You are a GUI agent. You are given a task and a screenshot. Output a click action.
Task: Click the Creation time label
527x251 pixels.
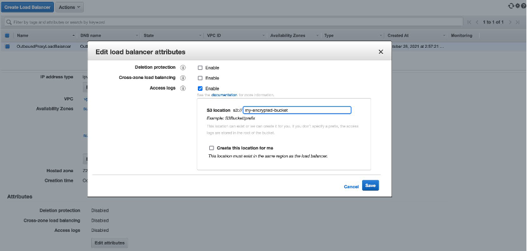tap(59, 180)
